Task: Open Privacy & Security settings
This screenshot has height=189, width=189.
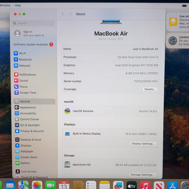Action: pos(30,131)
